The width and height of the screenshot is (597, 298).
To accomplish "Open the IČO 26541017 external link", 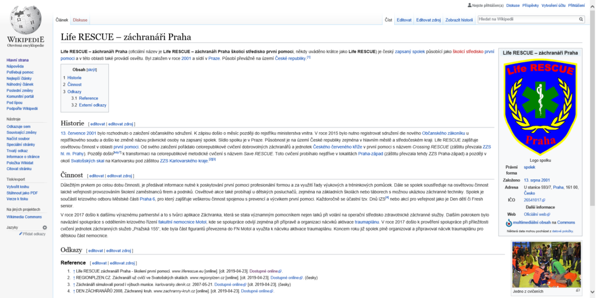I will tap(534, 200).
